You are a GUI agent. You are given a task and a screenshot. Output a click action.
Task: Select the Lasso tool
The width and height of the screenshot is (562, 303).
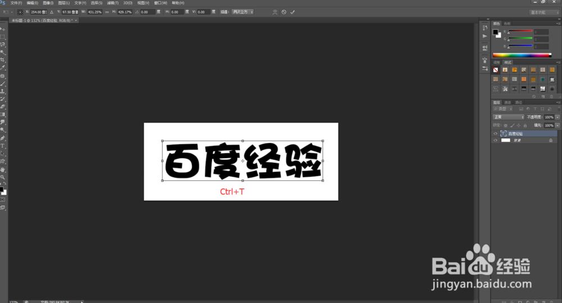[2, 44]
